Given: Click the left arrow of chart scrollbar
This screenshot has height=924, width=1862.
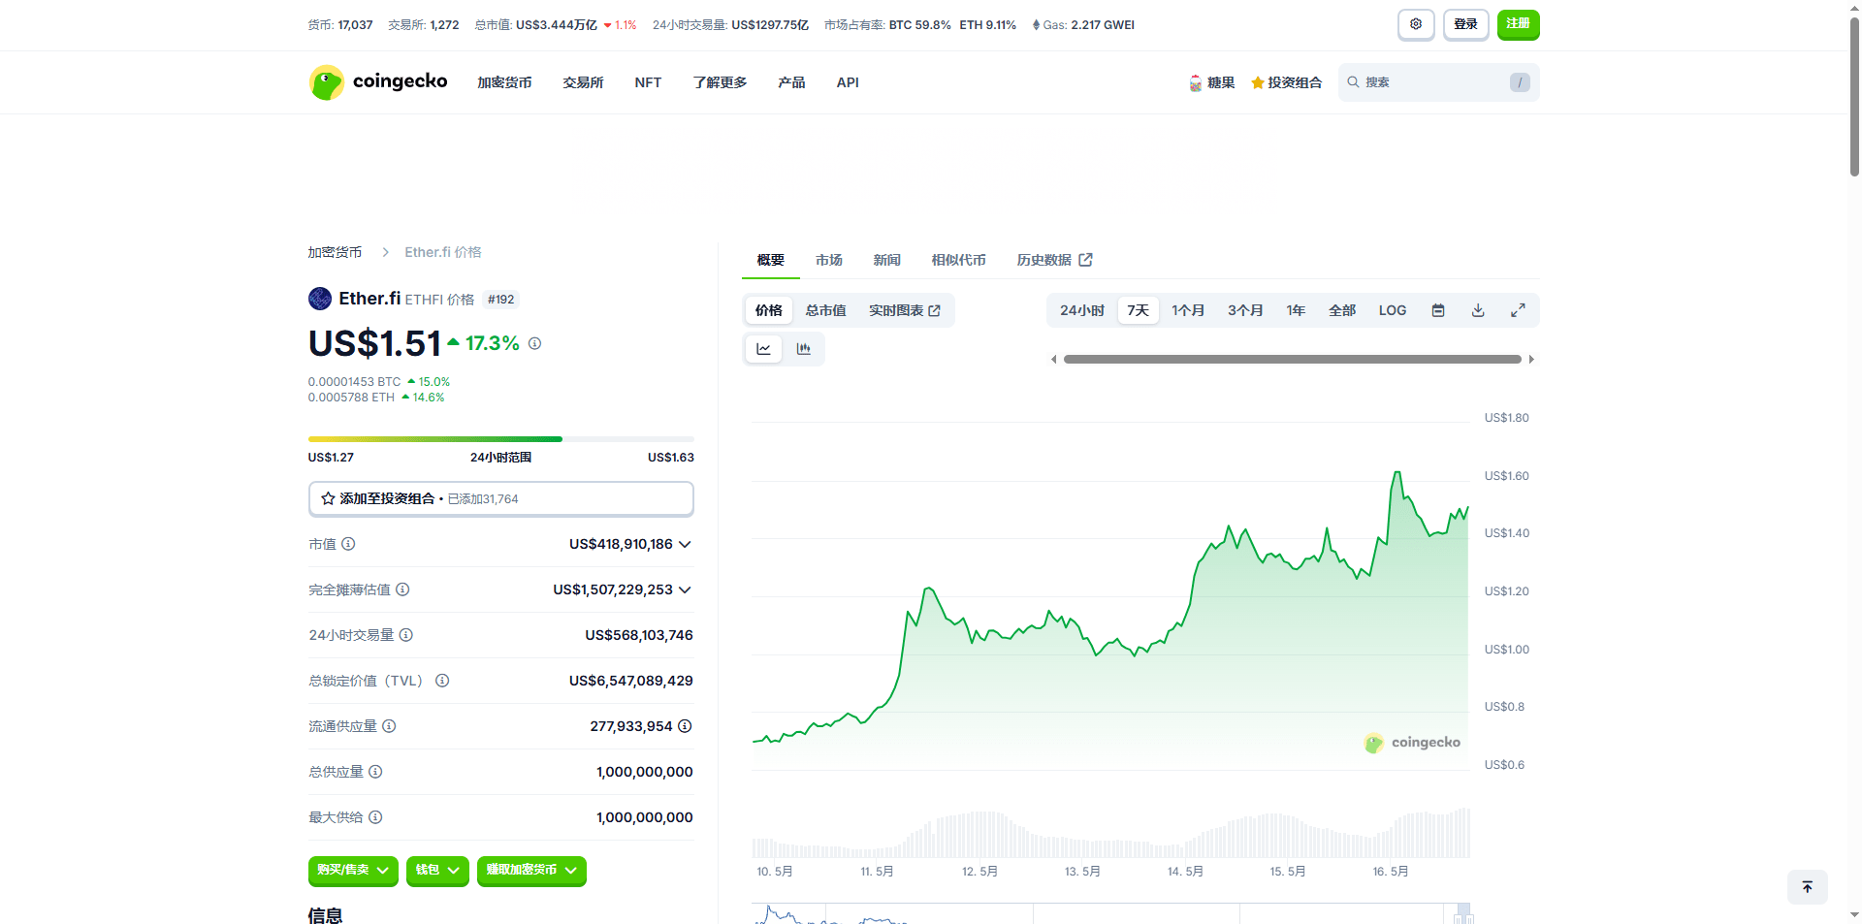Looking at the screenshot, I should click(x=1054, y=360).
